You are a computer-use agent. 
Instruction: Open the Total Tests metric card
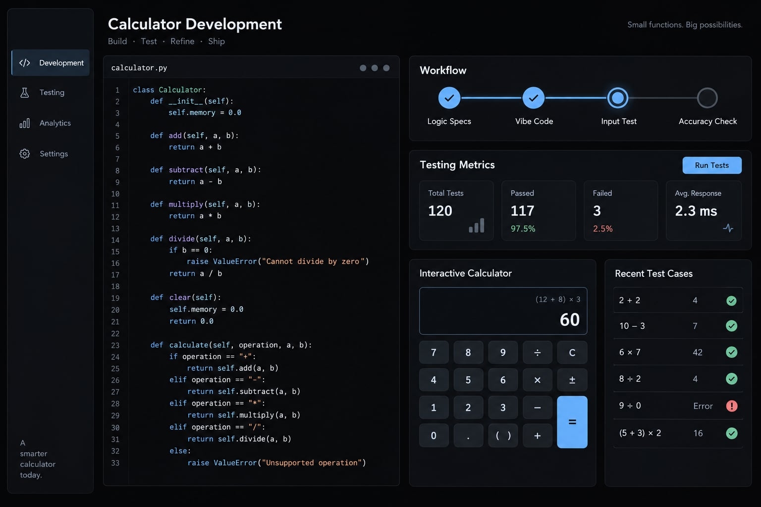click(x=456, y=211)
